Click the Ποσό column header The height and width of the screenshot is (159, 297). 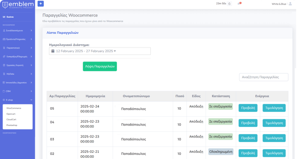180,96
